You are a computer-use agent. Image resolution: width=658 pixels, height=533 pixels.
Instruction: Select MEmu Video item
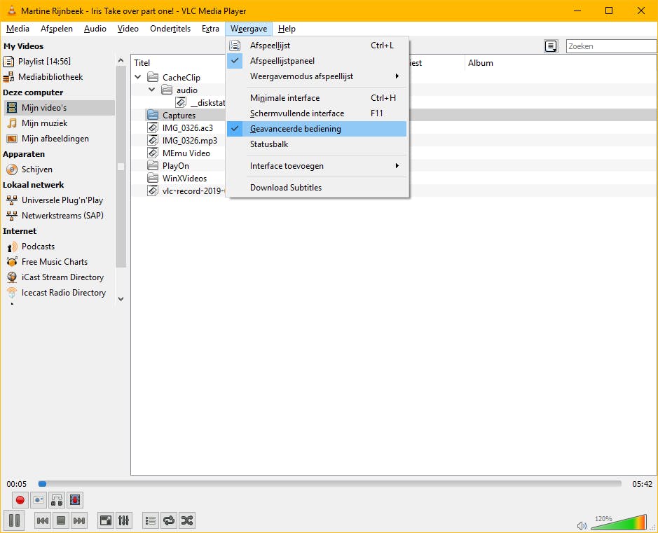(186, 153)
